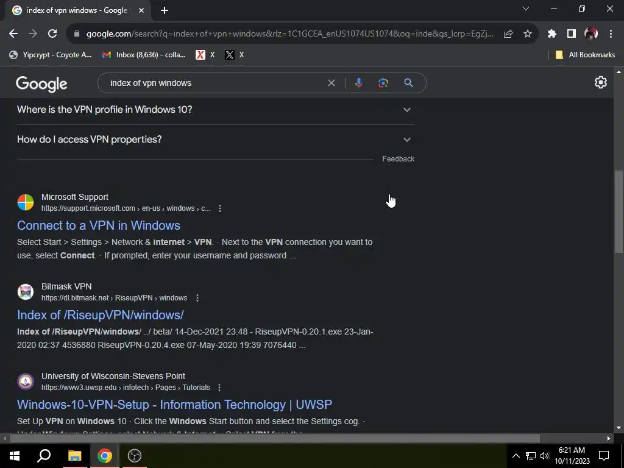Close the 'index of vpn windows' tab

(x=141, y=11)
